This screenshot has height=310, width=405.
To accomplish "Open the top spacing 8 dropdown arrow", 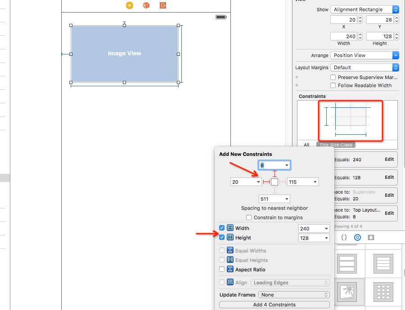I will click(x=287, y=165).
